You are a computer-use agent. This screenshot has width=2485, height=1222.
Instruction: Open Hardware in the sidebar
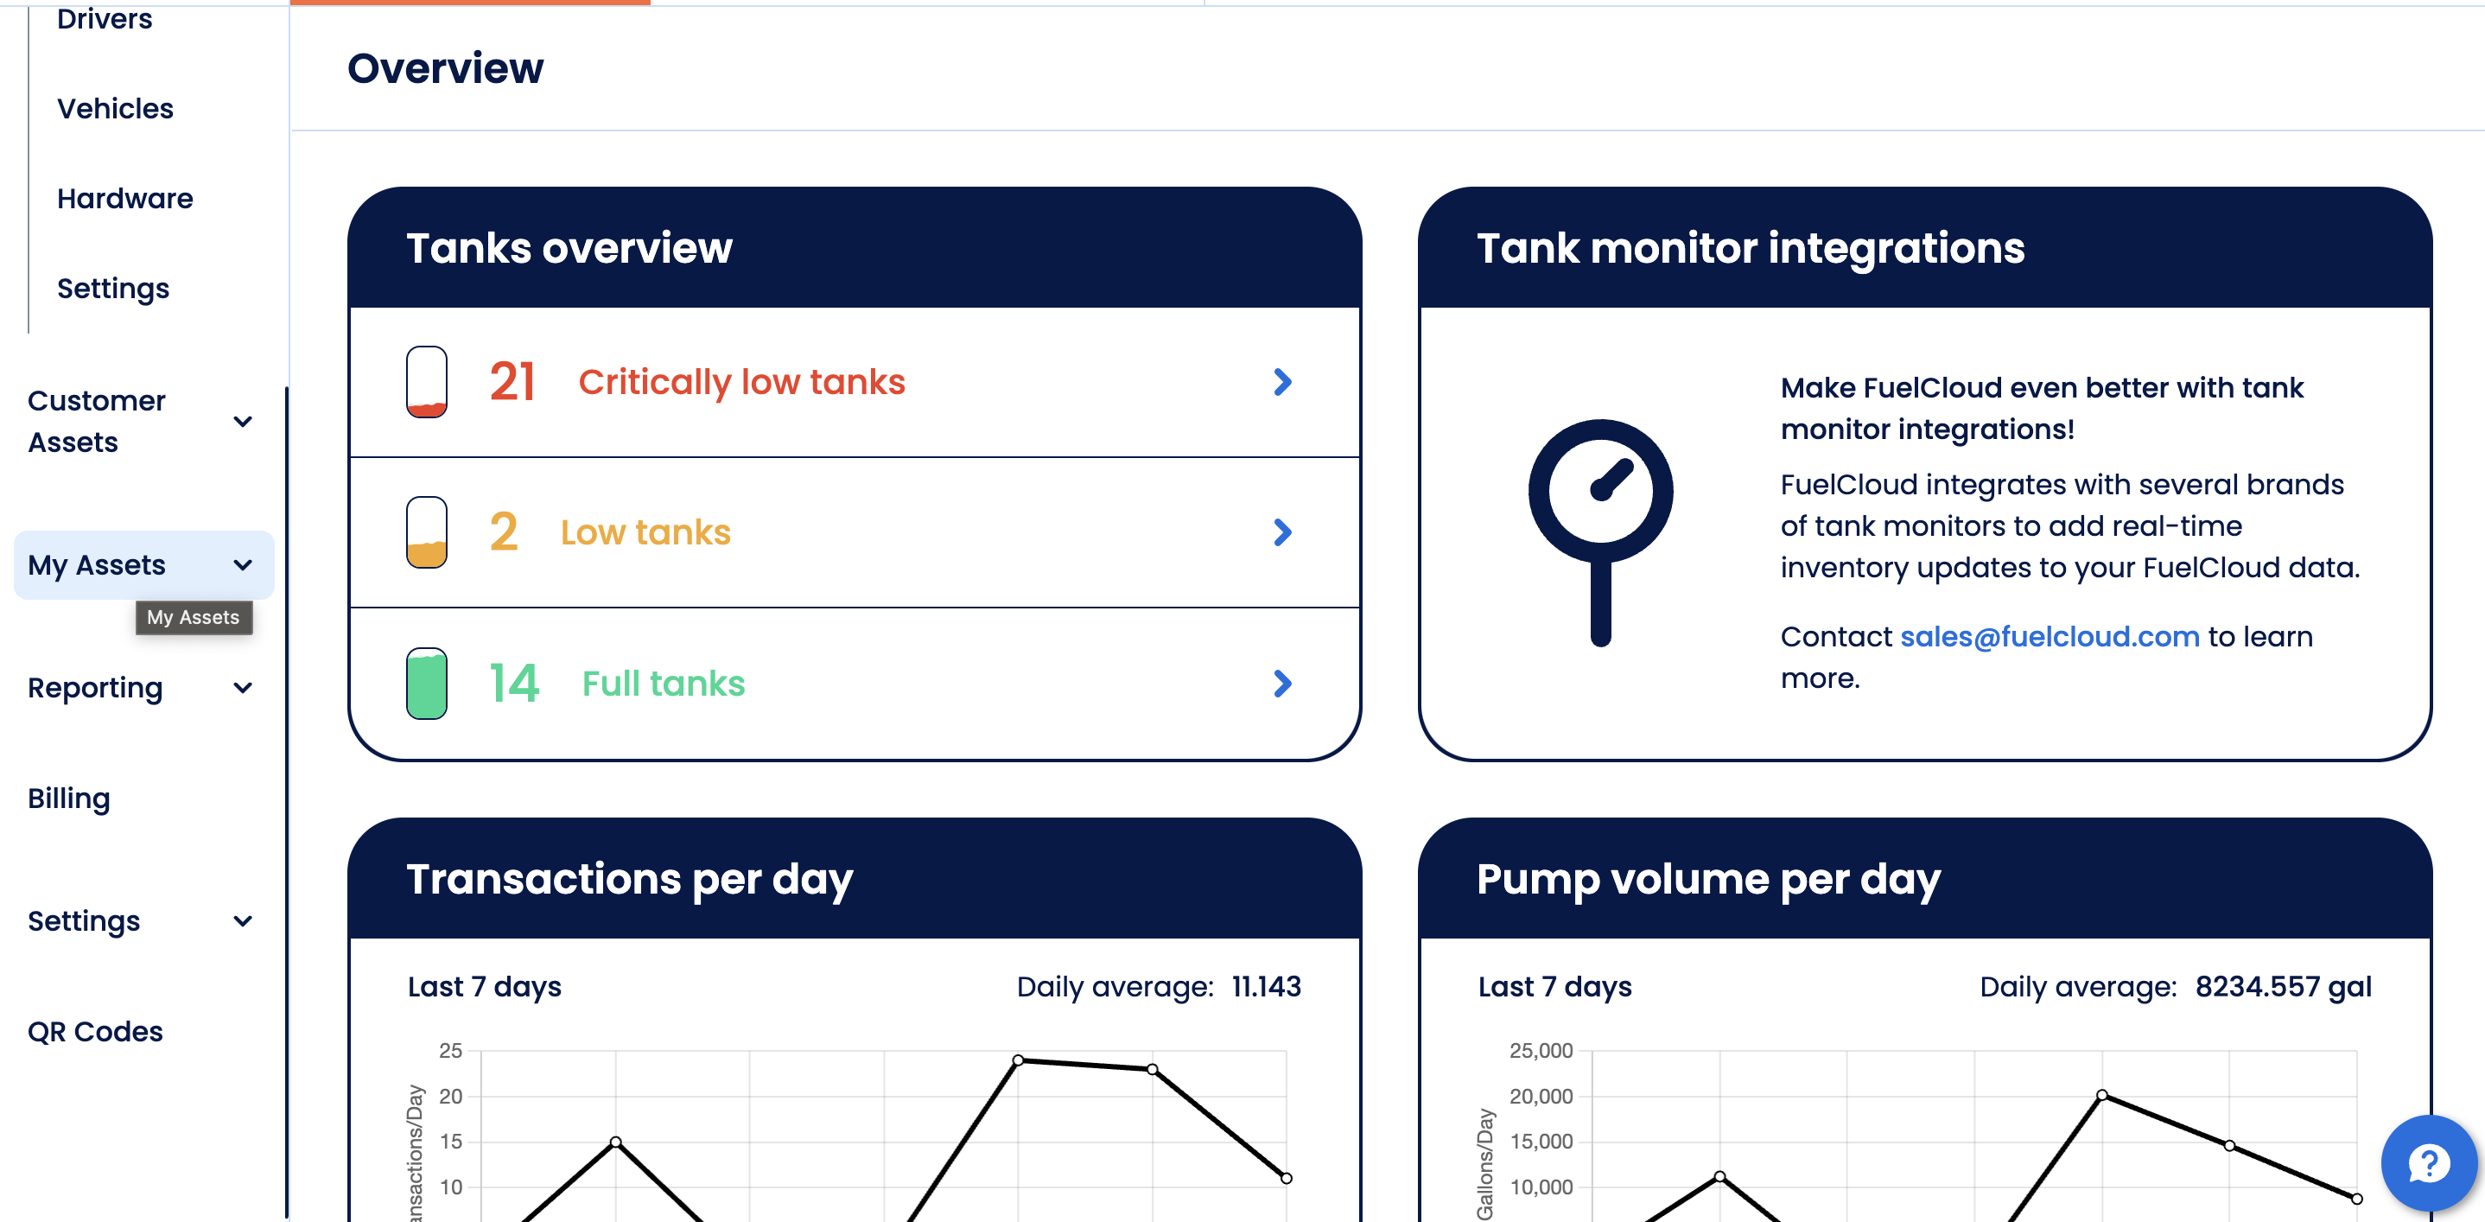point(124,198)
